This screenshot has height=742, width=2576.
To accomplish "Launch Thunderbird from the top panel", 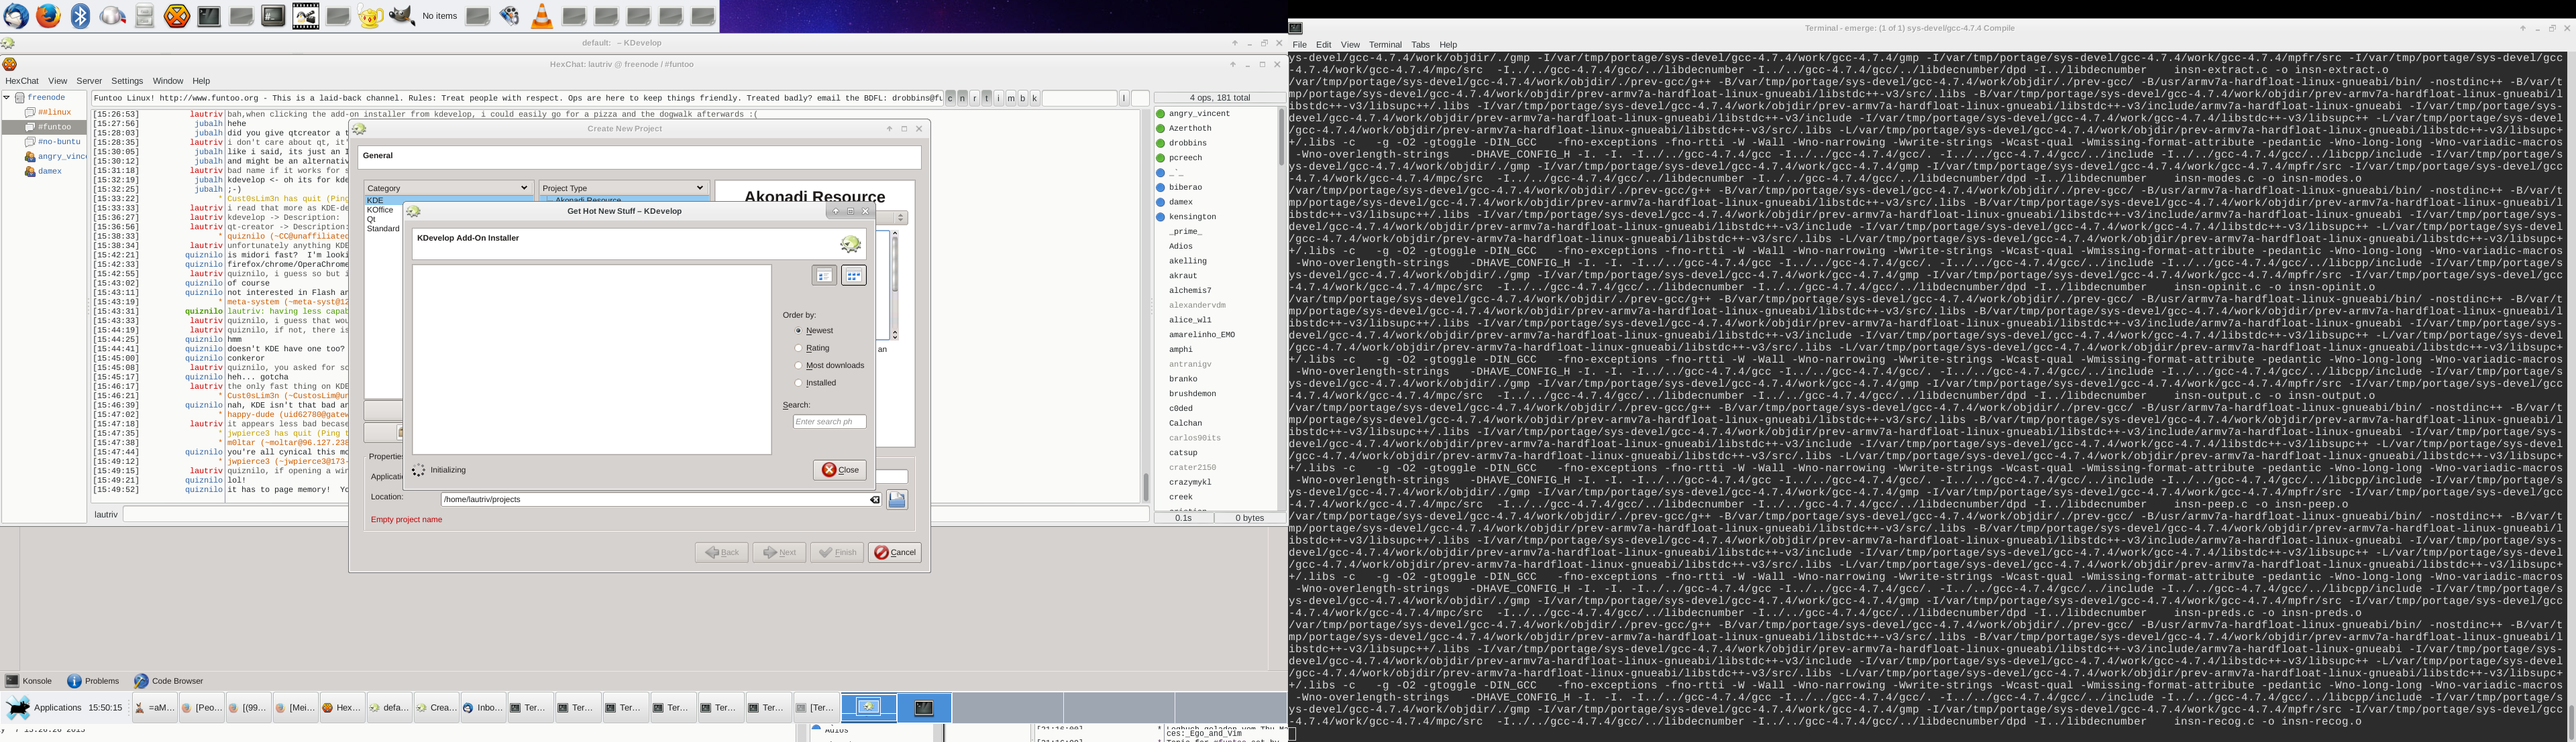I will point(17,16).
